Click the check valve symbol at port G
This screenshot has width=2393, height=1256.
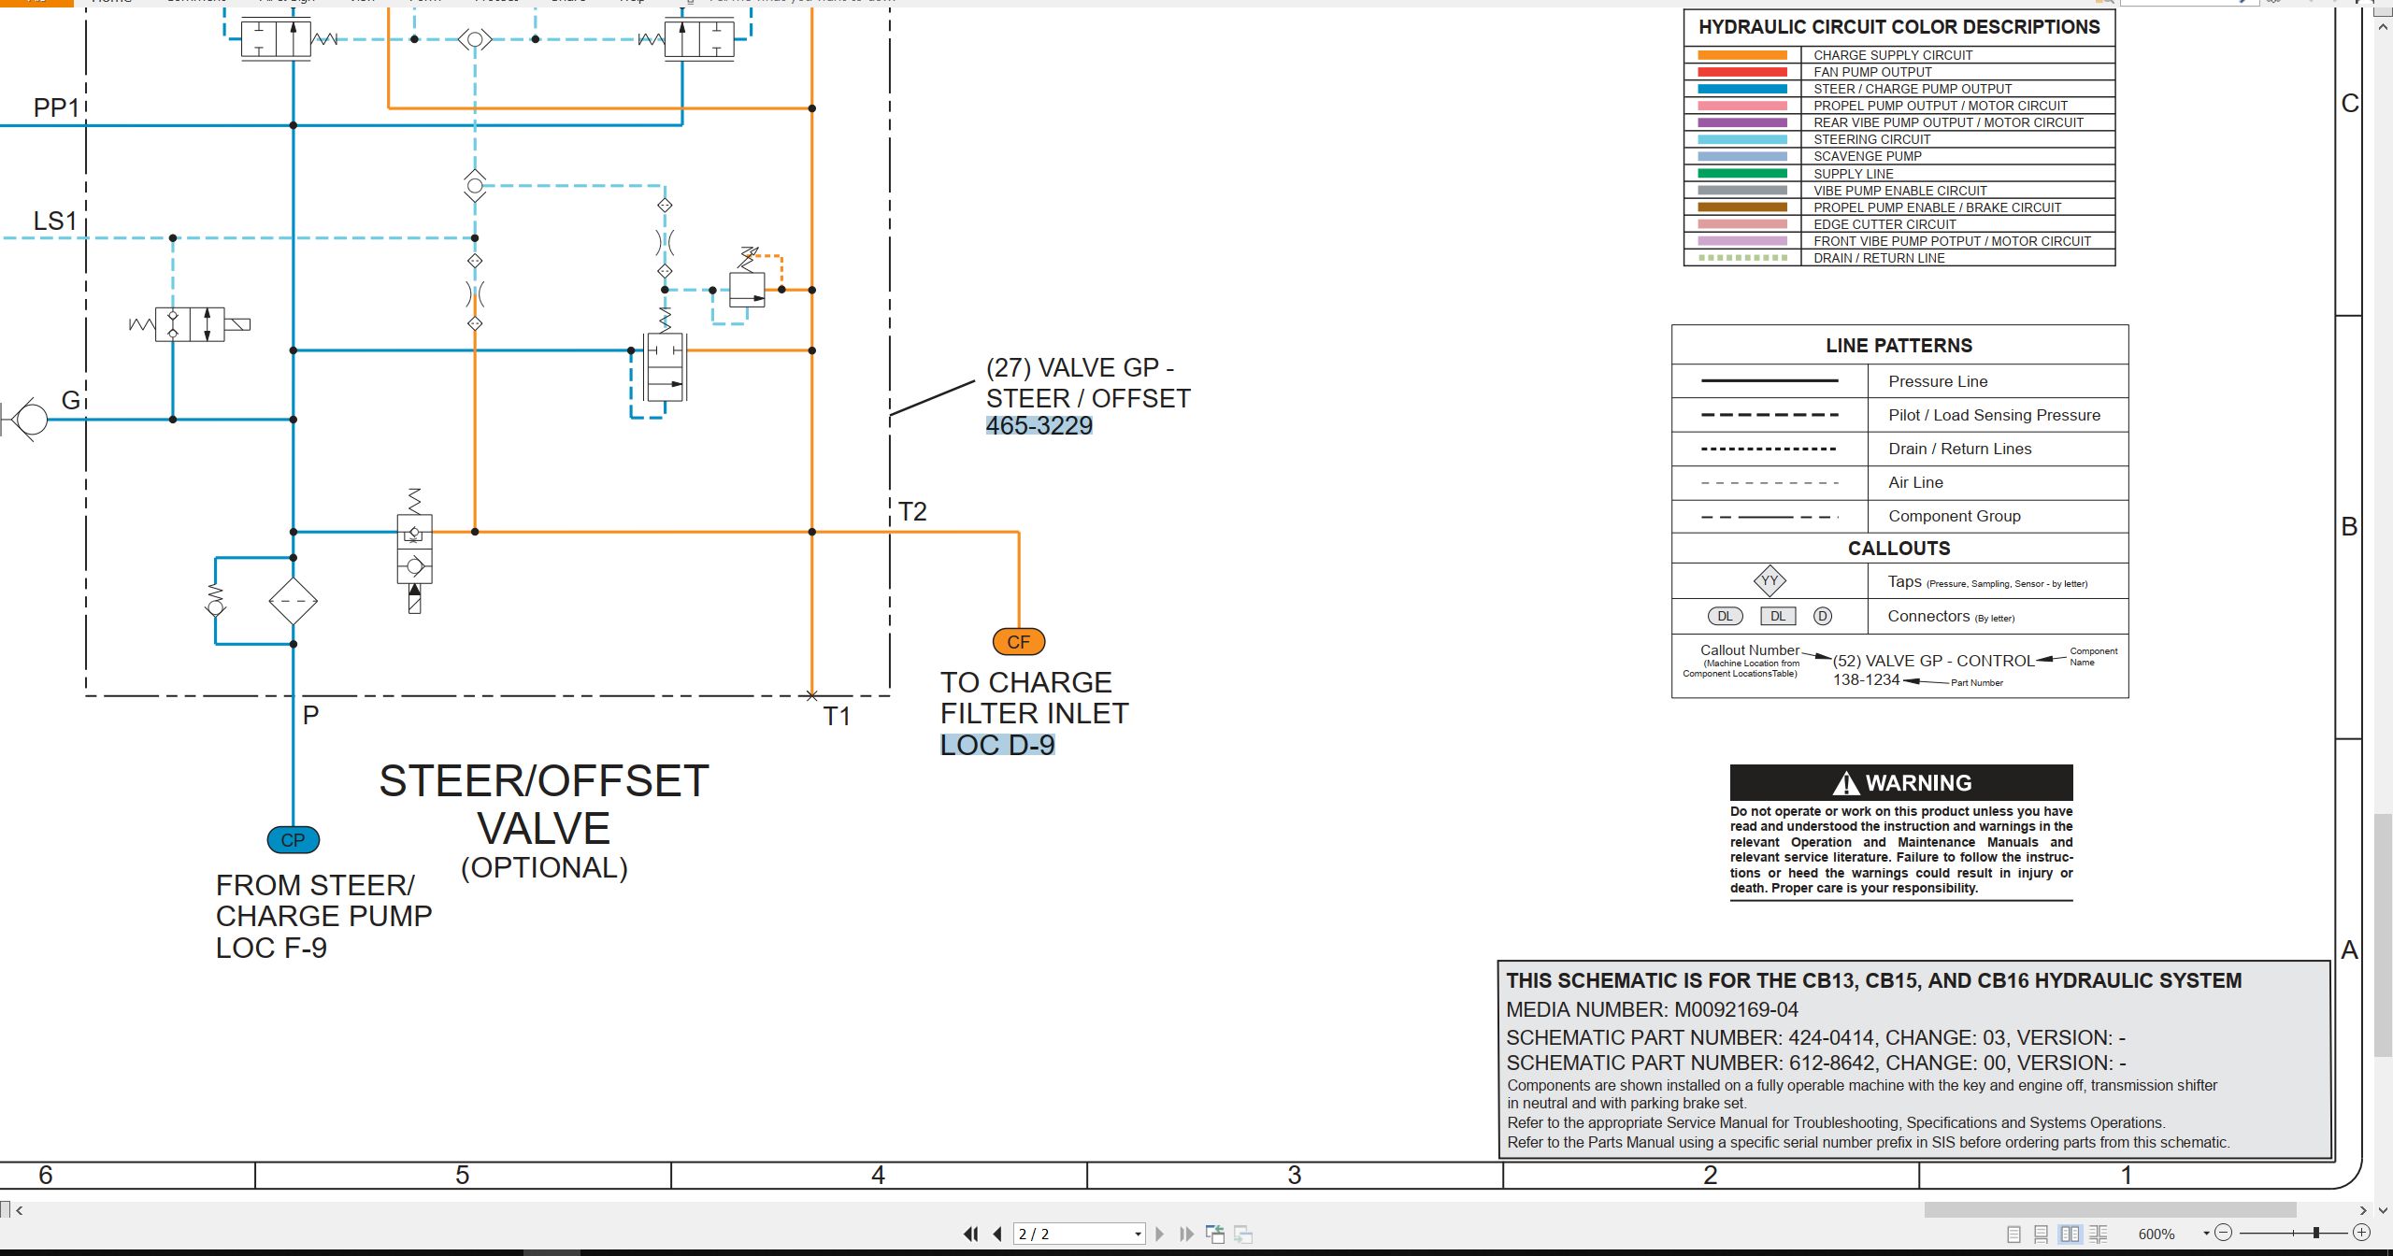[x=26, y=419]
